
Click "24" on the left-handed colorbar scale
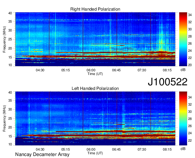pos(190,133)
